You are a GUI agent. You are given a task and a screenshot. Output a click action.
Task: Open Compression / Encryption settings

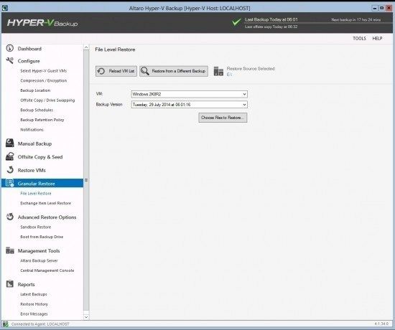(x=44, y=80)
